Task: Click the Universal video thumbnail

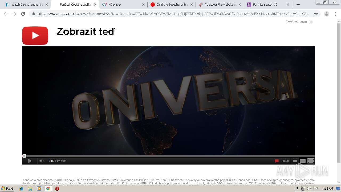Action: point(168,101)
